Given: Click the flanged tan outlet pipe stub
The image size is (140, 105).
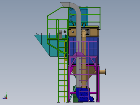Looking at the screenshot, I should (x=103, y=72).
